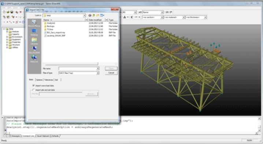Click the blue K icon in right toolbar
This screenshot has width=263, height=144.
point(132,17)
